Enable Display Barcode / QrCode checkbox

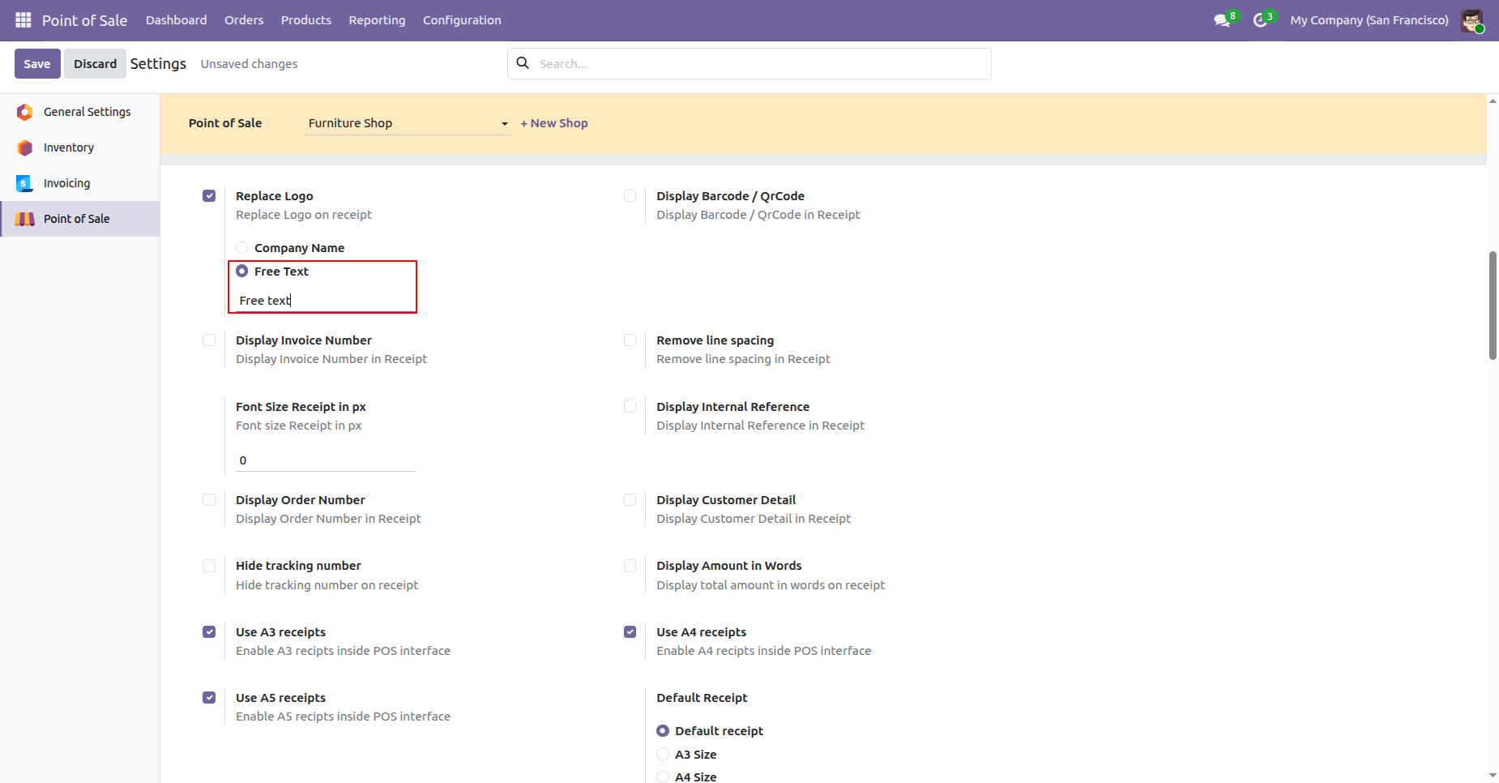coord(630,196)
